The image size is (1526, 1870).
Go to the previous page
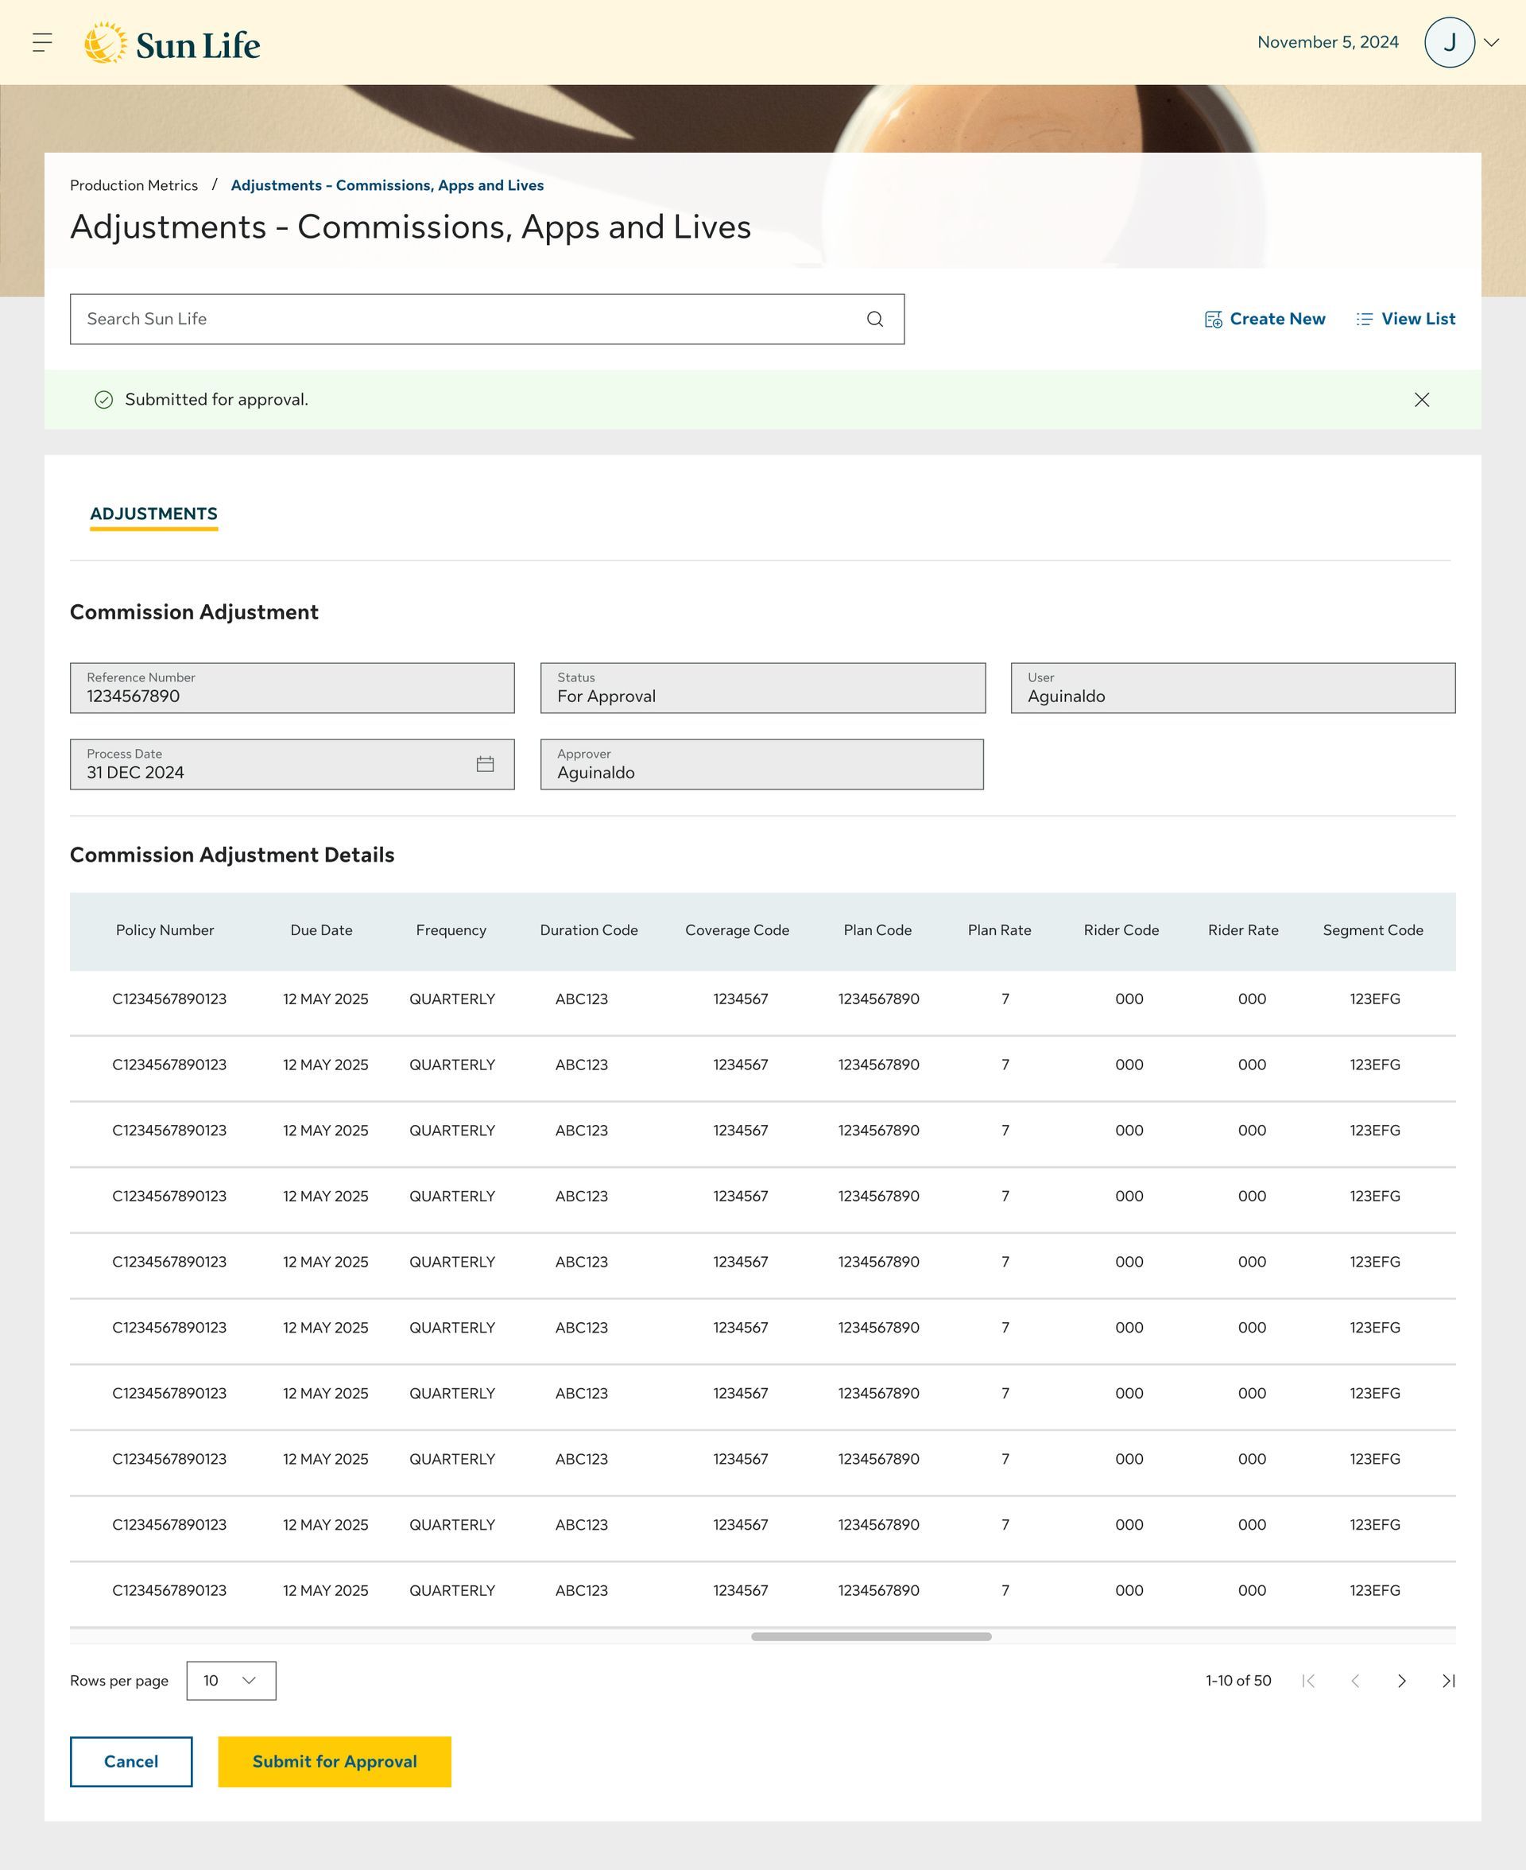point(1354,1680)
